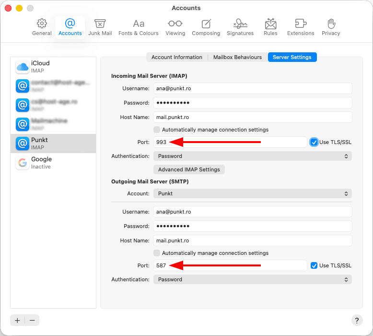Open Junk Mail preferences
The height and width of the screenshot is (336, 373).
(x=100, y=27)
